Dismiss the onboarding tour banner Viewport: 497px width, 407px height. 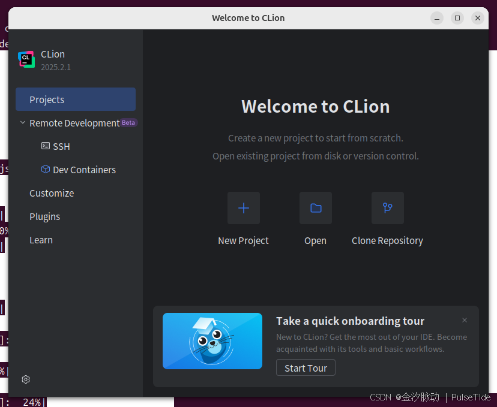[465, 320]
